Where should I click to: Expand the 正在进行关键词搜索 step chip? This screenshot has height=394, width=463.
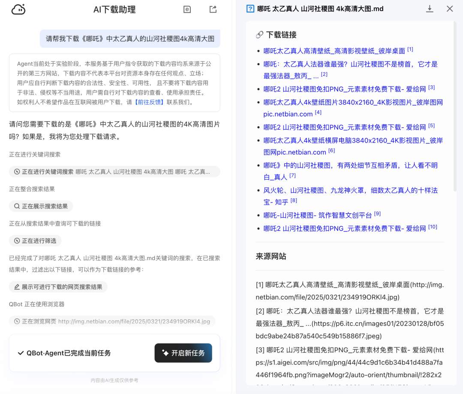pos(114,172)
